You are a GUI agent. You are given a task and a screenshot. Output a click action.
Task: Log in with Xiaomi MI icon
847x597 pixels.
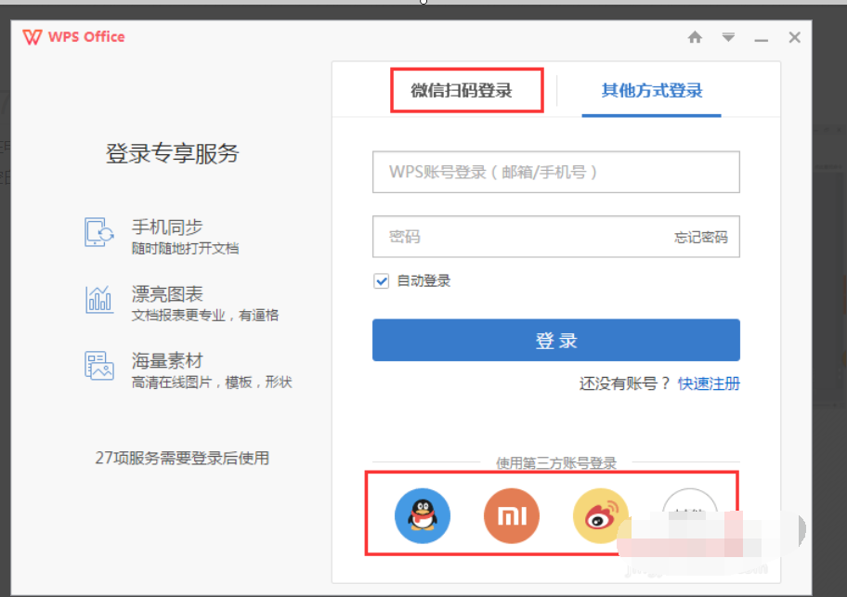[512, 515]
